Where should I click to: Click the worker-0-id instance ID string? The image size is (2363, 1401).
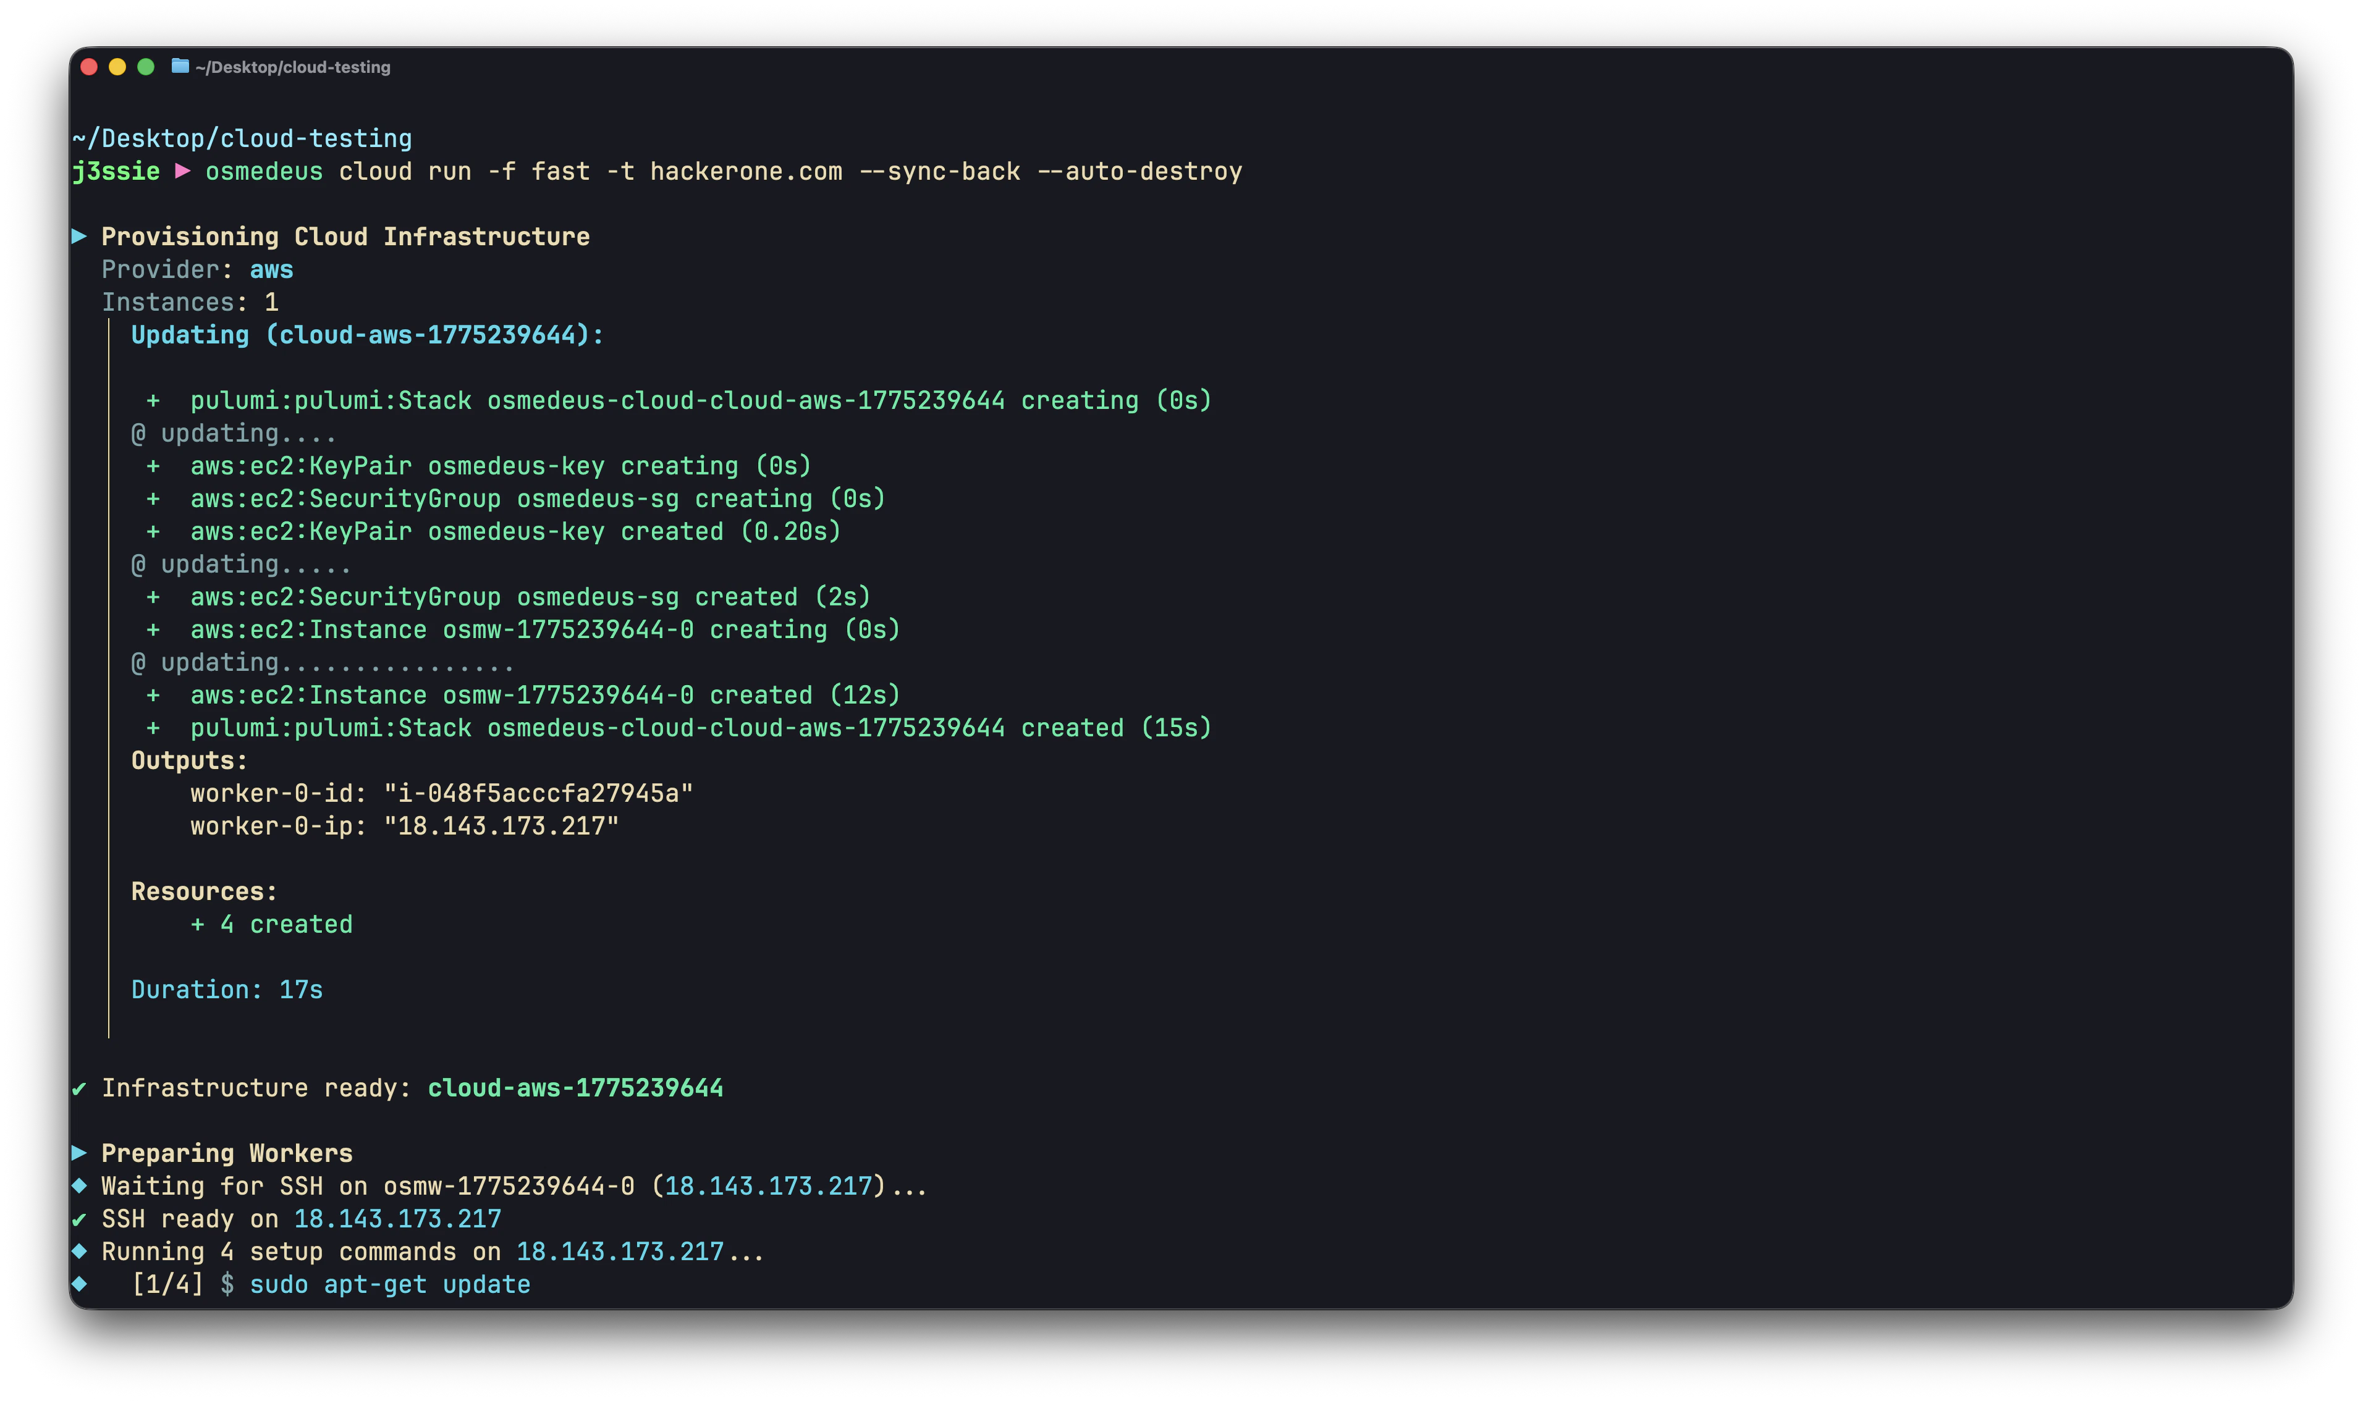click(538, 793)
